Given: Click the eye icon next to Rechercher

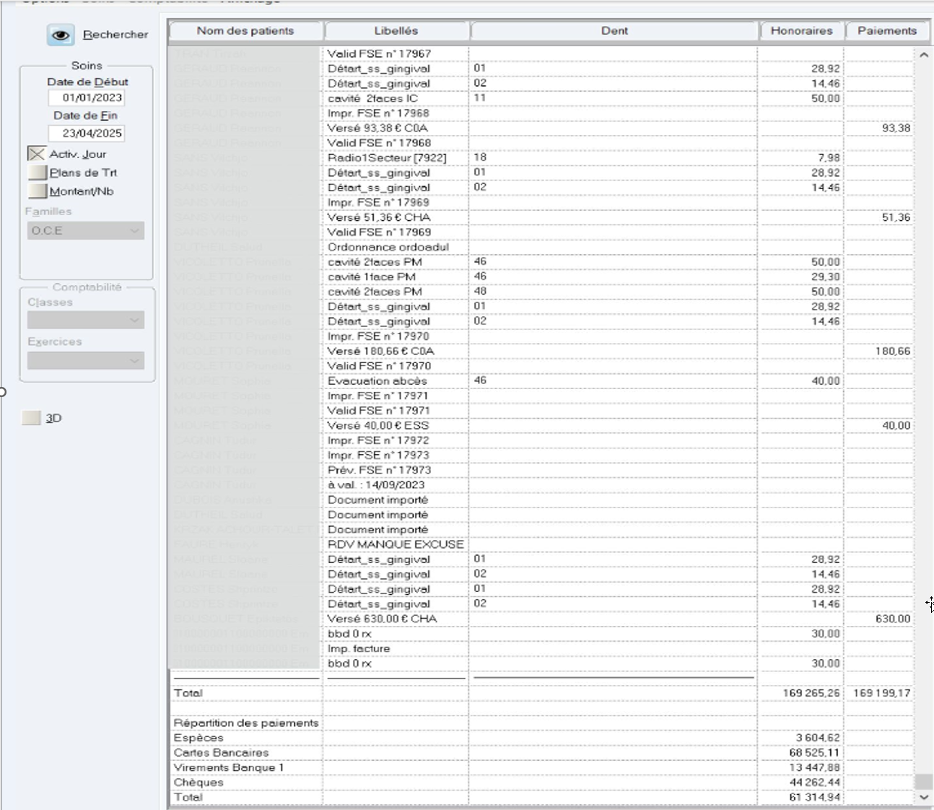Looking at the screenshot, I should coord(61,35).
